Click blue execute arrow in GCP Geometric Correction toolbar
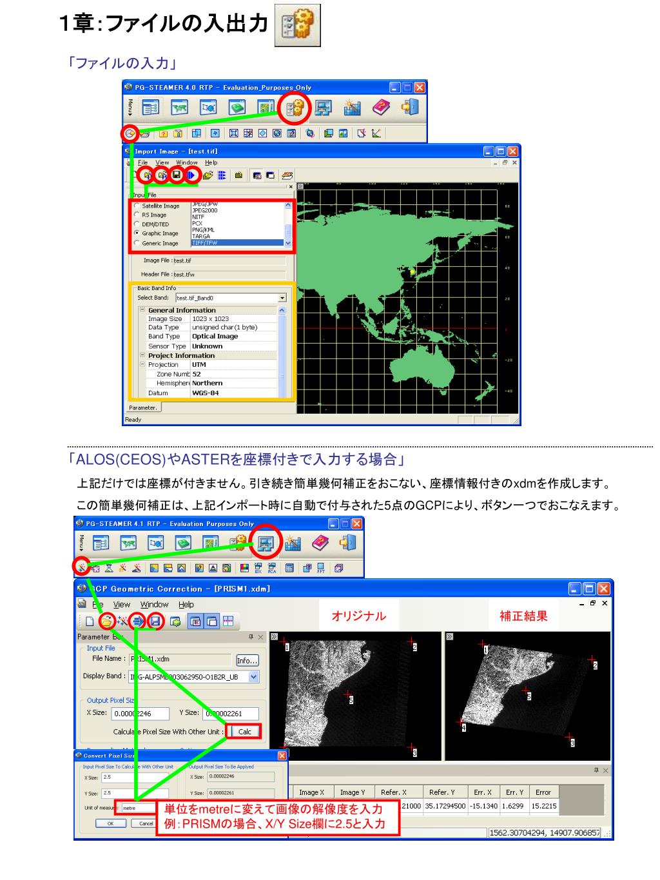This screenshot has height=880, width=660. point(137,621)
